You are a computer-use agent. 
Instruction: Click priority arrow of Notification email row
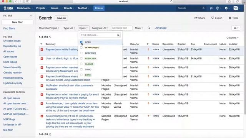tap(148, 85)
